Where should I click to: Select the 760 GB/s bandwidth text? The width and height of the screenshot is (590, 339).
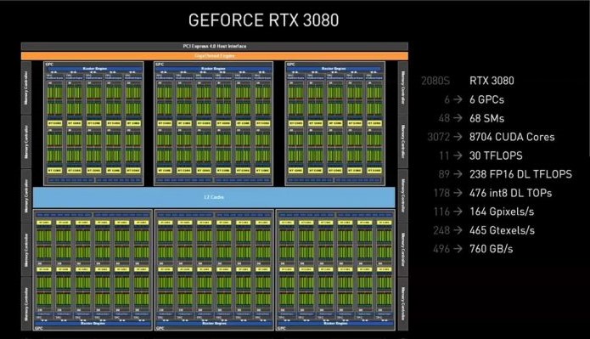(491, 249)
